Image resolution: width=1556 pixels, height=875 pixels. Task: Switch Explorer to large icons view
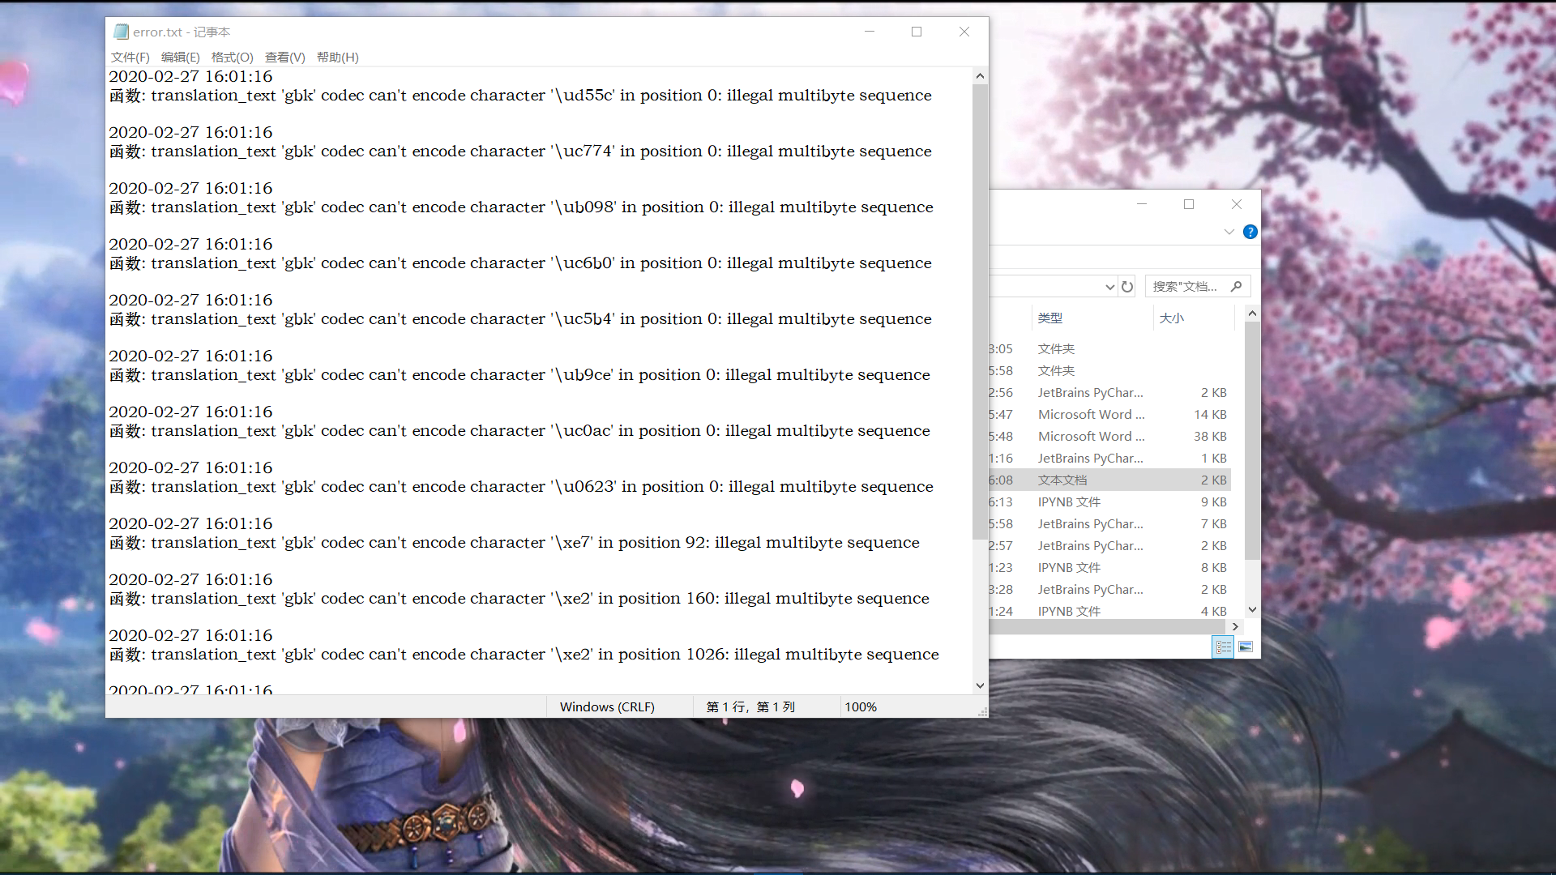click(x=1246, y=647)
